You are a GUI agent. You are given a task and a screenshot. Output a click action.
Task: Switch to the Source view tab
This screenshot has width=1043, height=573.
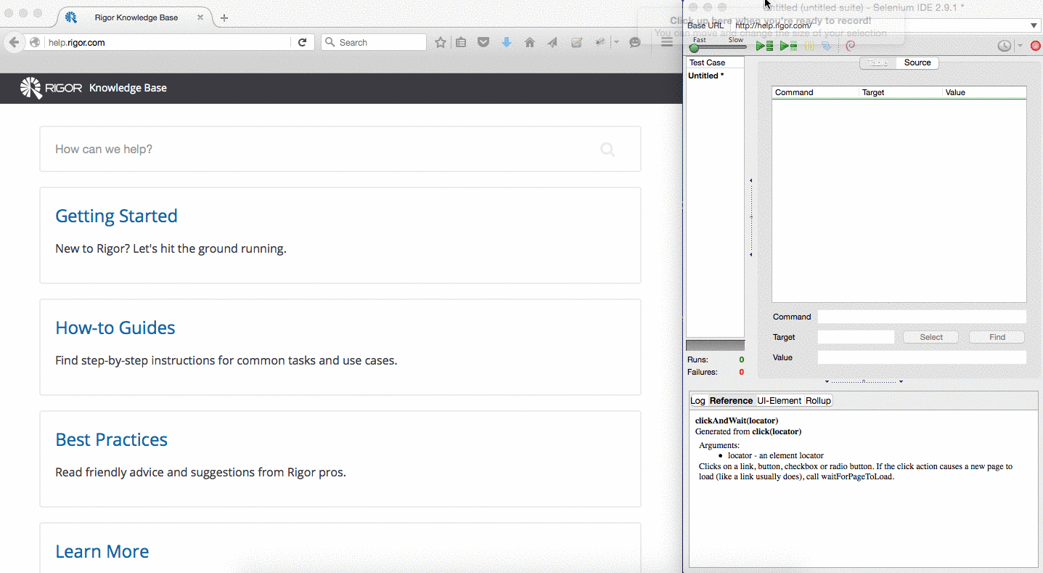tap(917, 62)
